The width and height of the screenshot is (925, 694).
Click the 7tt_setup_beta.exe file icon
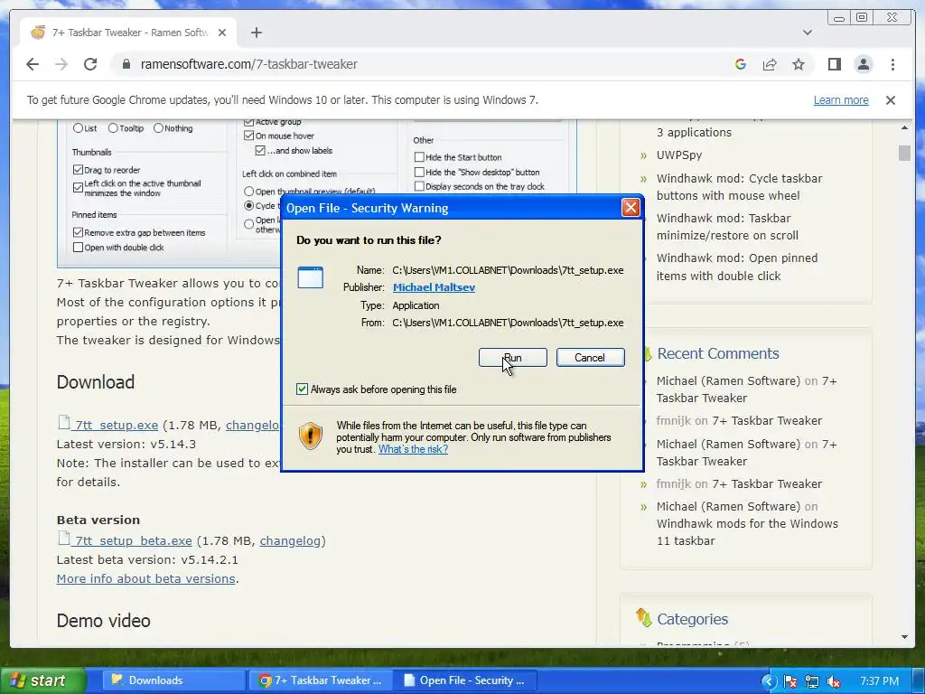click(64, 538)
